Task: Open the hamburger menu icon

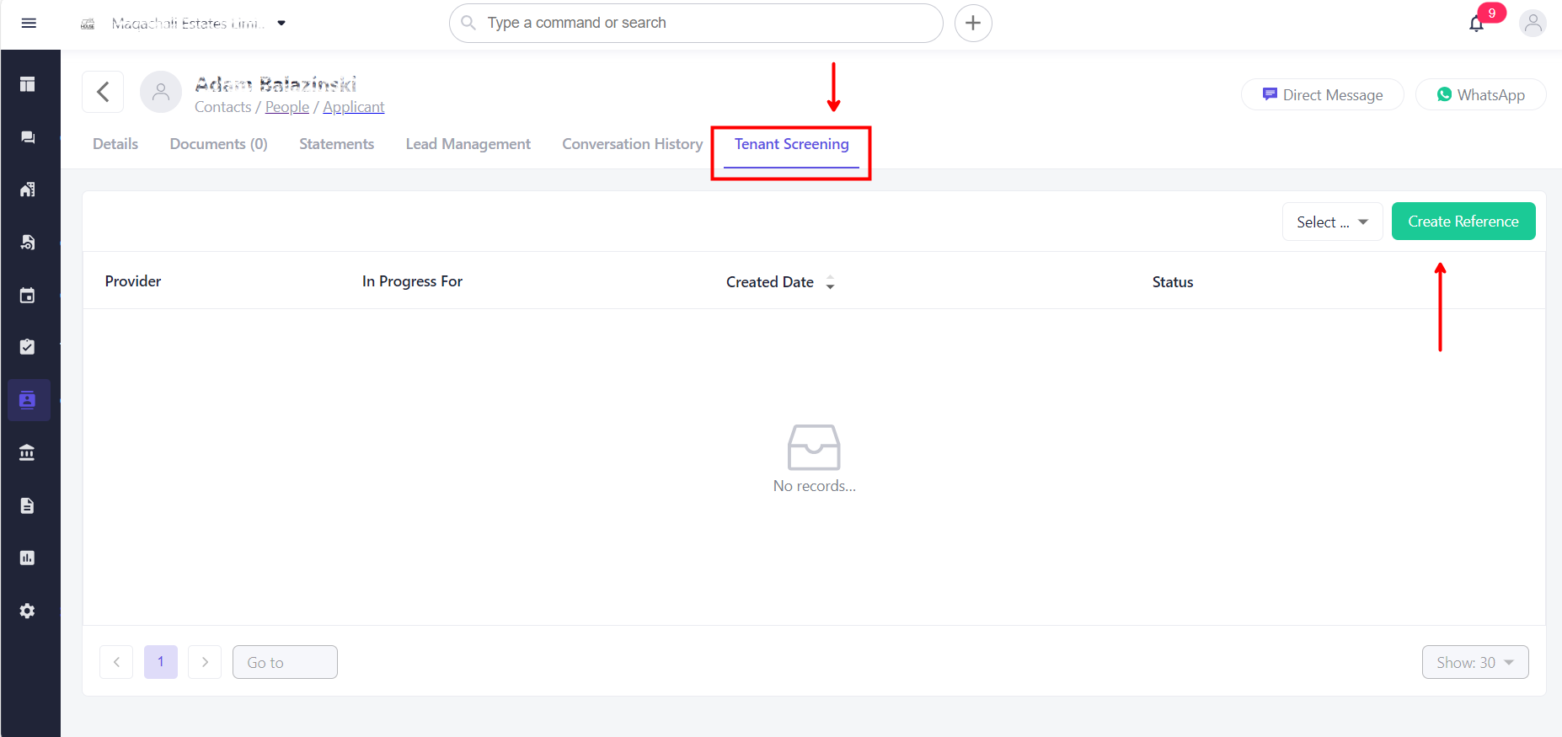Action: point(29,23)
